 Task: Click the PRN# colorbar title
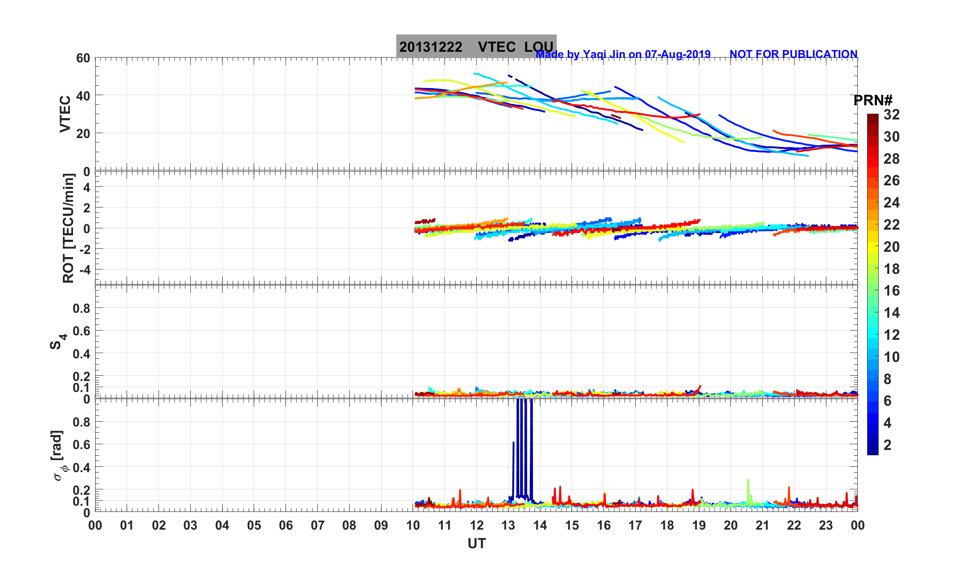coord(872,100)
